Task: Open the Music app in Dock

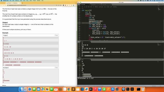Action: (95, 89)
